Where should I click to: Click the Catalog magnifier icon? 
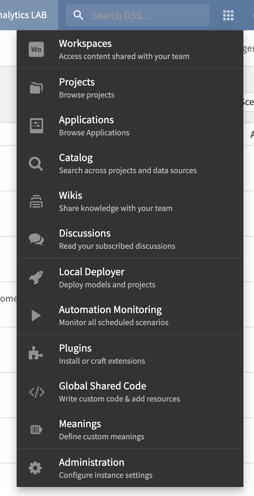click(36, 164)
